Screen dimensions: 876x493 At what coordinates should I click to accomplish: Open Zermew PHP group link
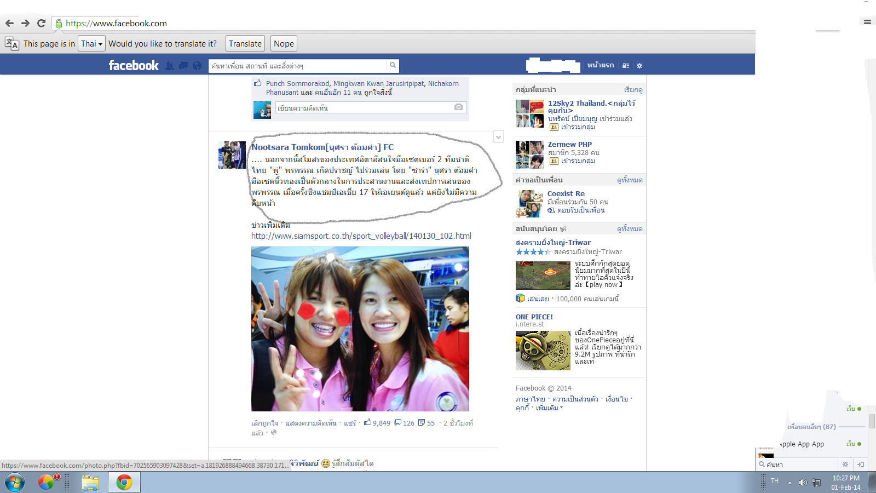[570, 145]
